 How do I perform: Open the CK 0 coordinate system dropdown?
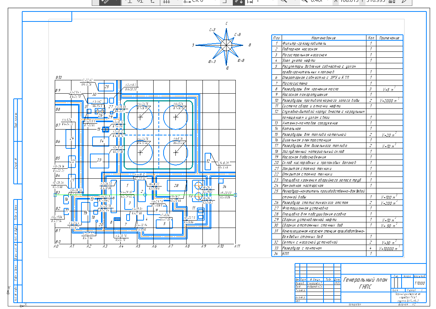tap(198, 1)
